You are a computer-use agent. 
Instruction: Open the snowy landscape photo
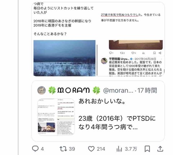pyautogui.click(x=65, y=58)
